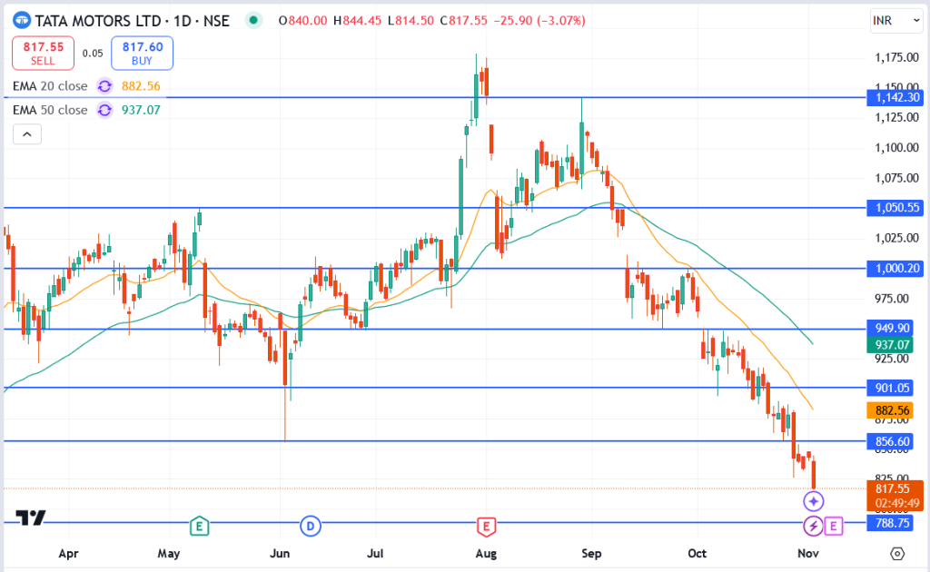Click the Apr label on time axis
930x572 pixels.
pyautogui.click(x=68, y=554)
